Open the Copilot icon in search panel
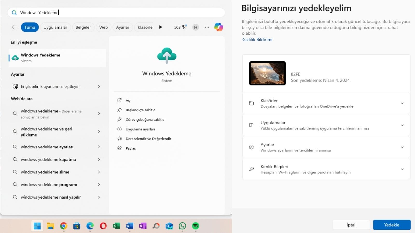The width and height of the screenshot is (415, 233). coord(218,27)
